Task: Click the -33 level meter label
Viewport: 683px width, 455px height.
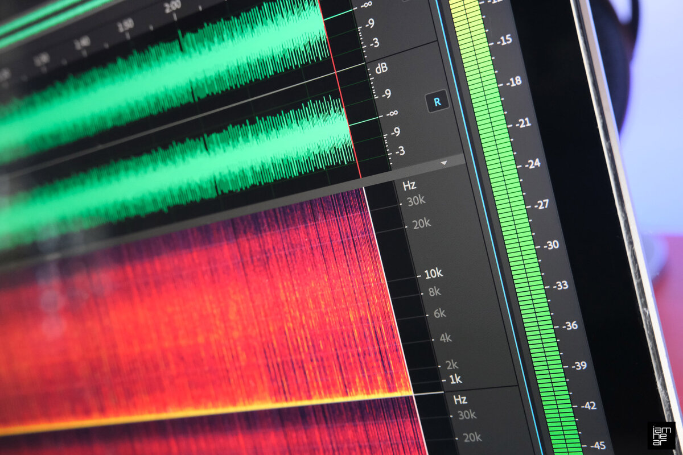Action: coord(560,286)
